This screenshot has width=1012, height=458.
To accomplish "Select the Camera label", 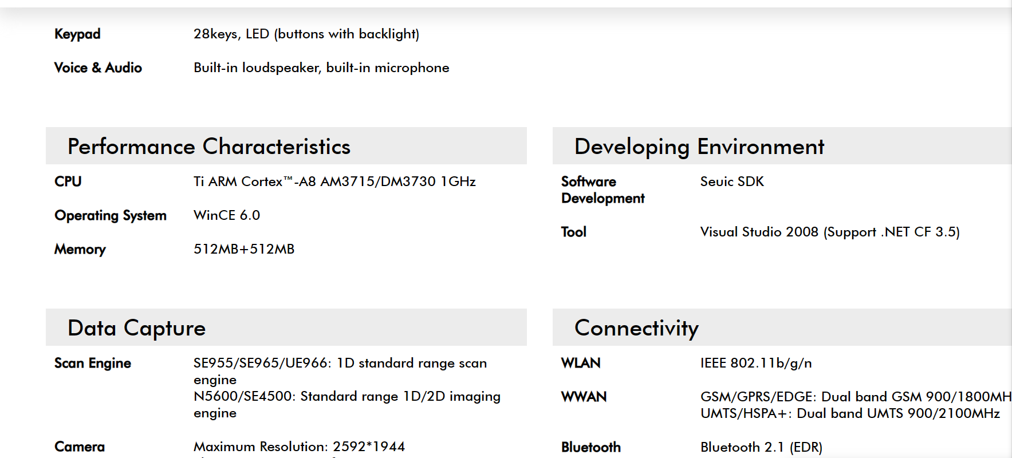I will (x=80, y=447).
